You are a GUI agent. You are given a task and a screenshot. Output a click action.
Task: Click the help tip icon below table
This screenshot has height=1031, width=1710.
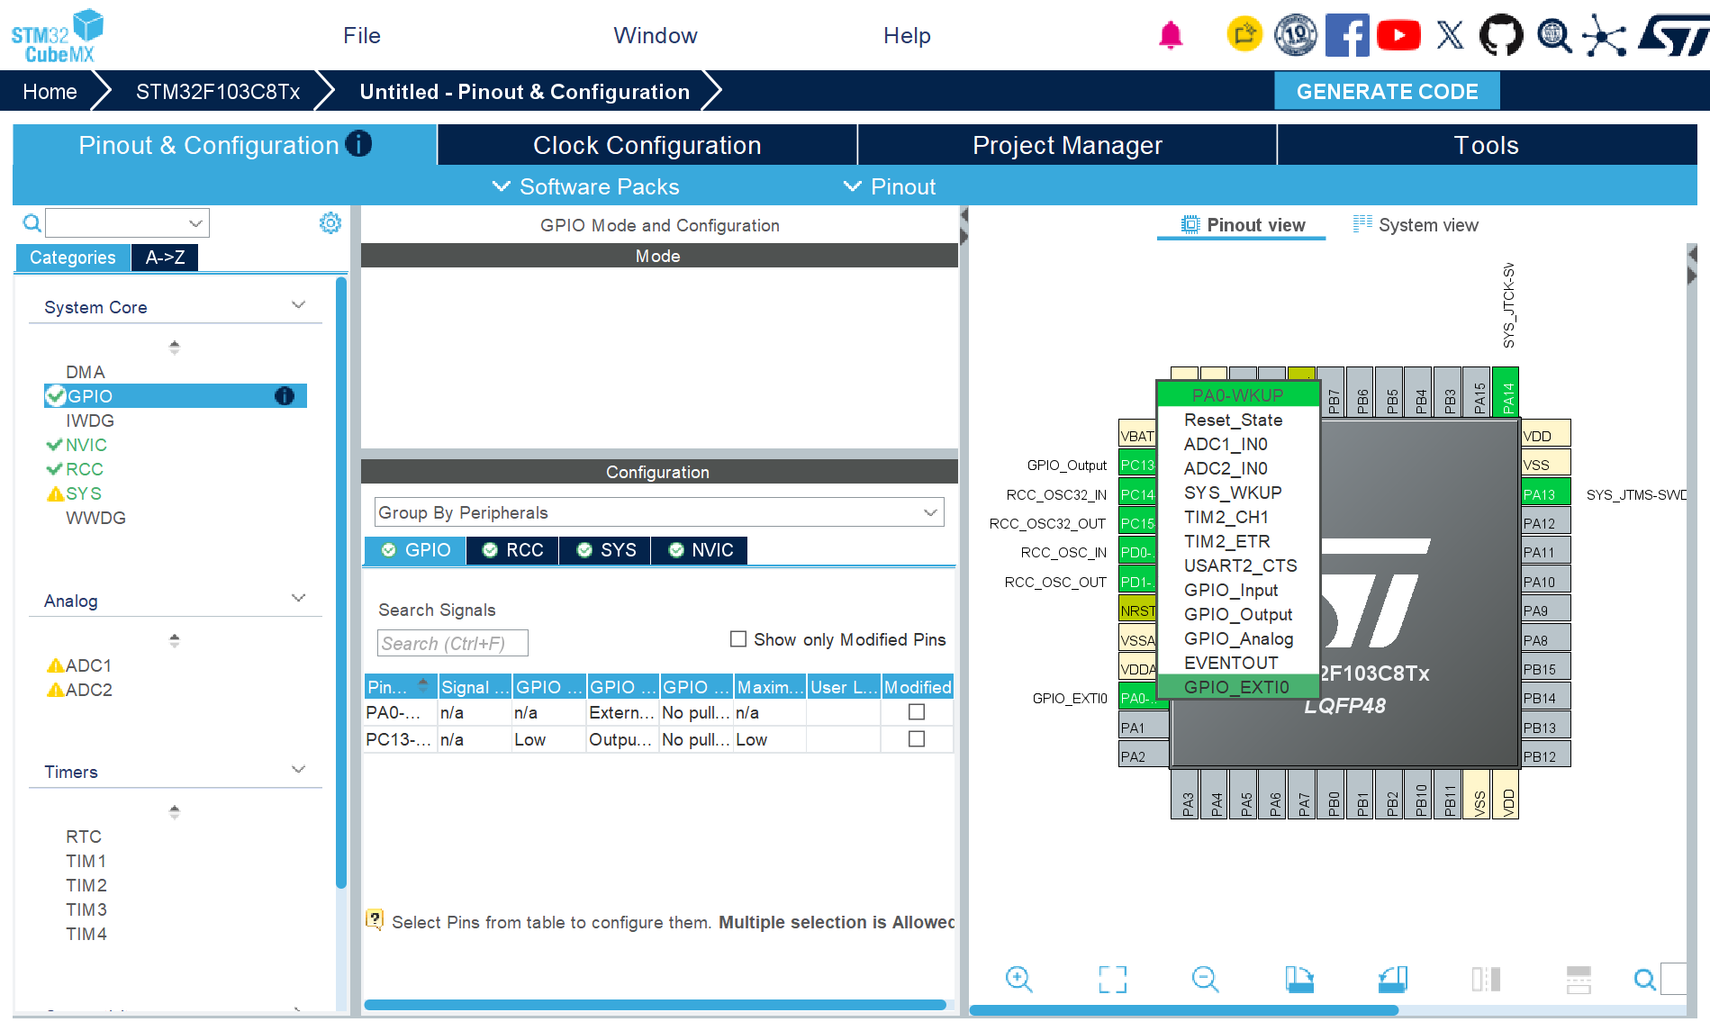[x=375, y=919]
